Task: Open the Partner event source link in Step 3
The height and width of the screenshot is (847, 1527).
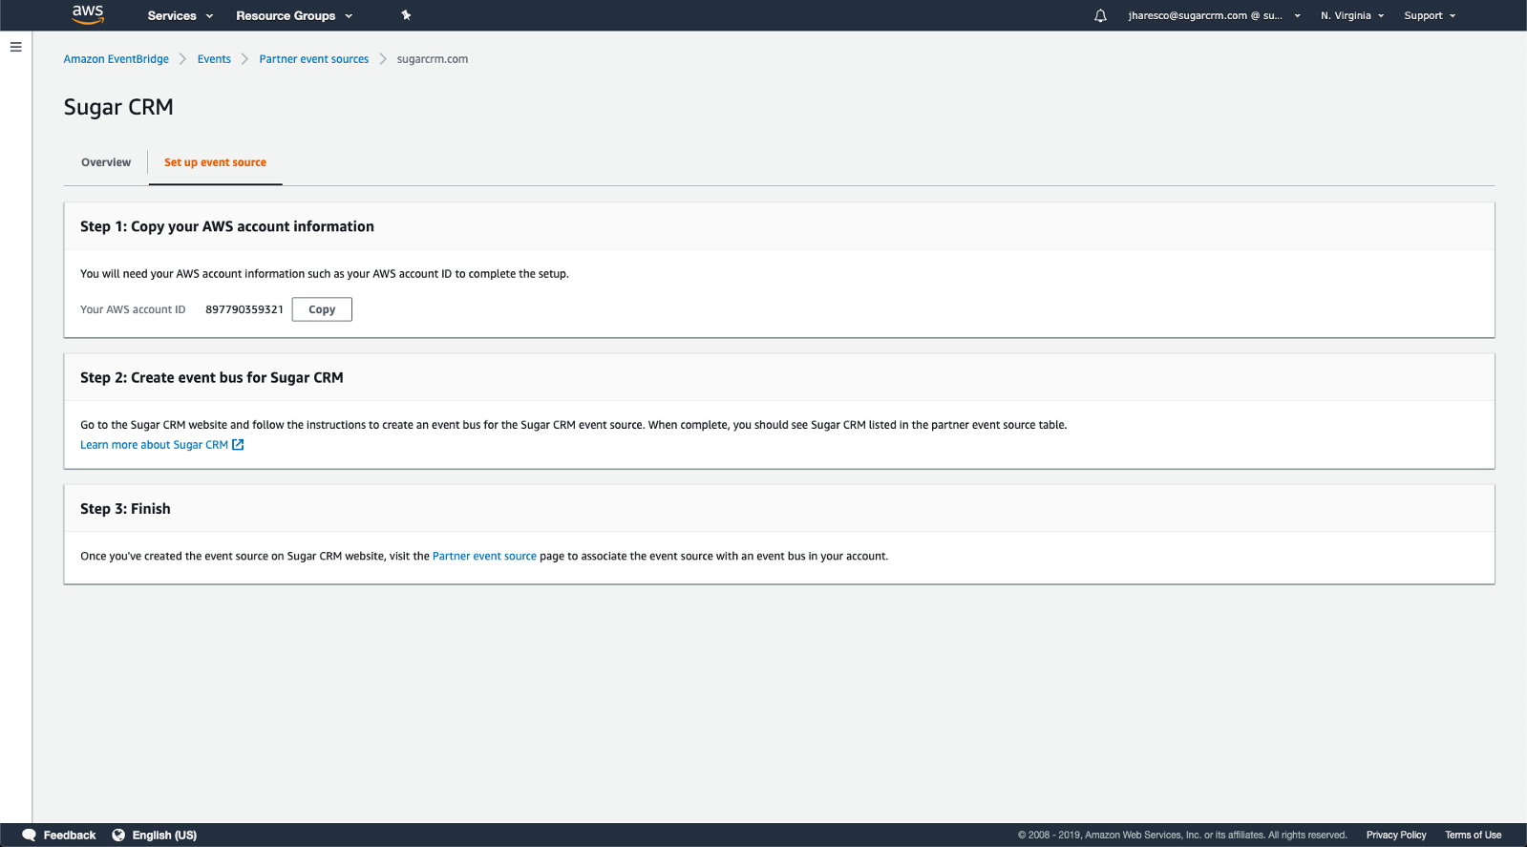Action: click(x=484, y=556)
